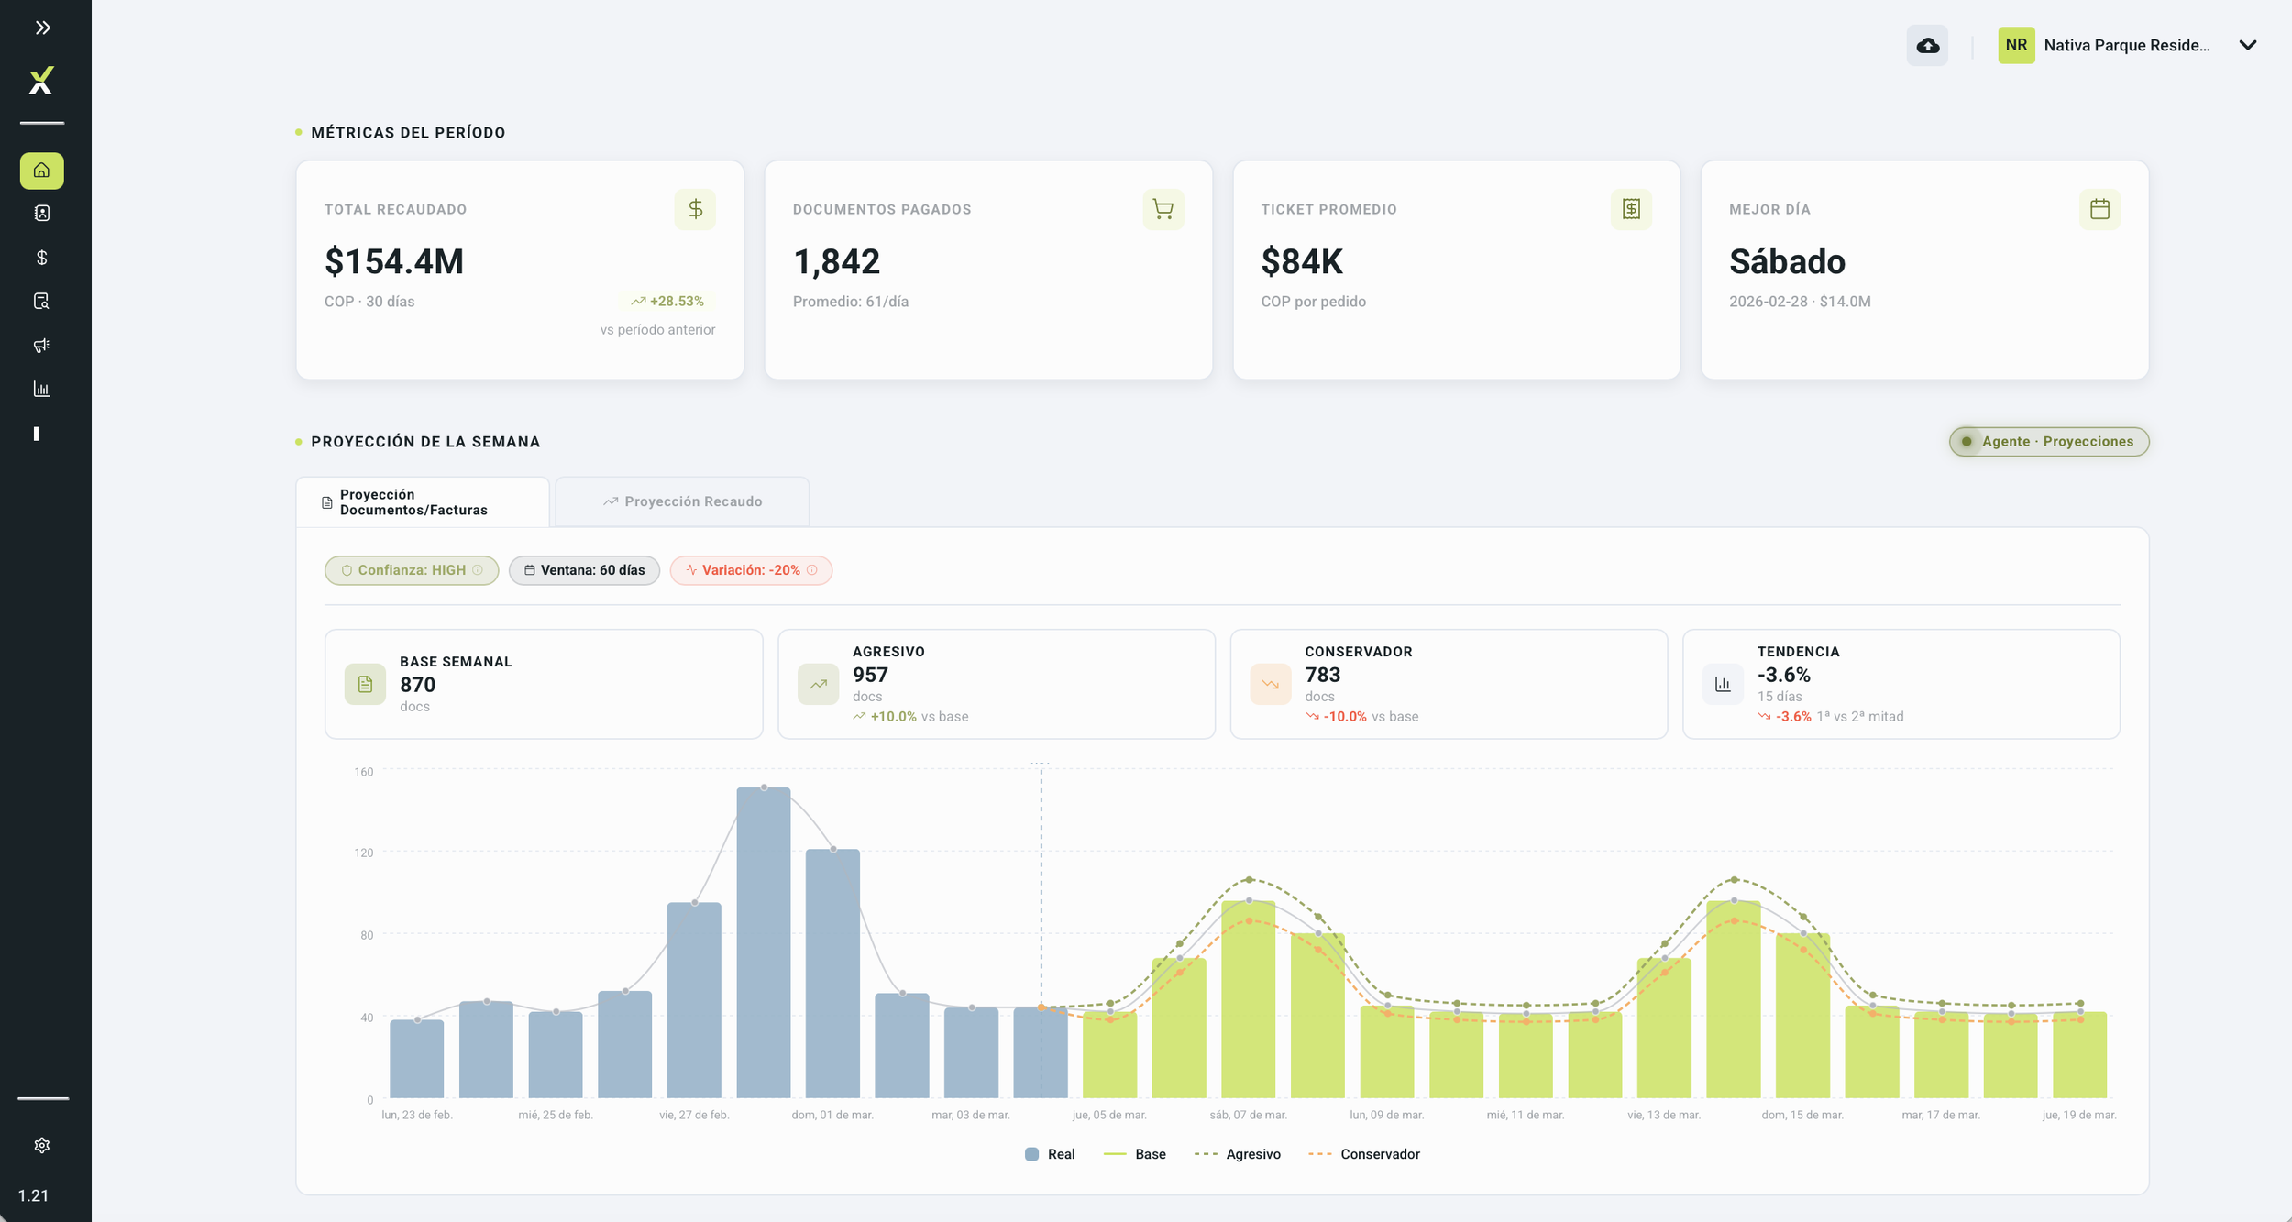Image resolution: width=2292 pixels, height=1222 pixels.
Task: Click the 2026-02-28 · $14.0M text
Action: pyautogui.click(x=1800, y=302)
